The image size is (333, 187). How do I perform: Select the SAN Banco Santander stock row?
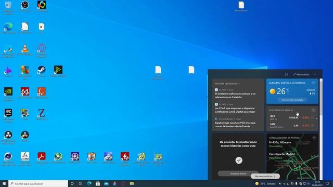pyautogui.click(x=292, y=126)
